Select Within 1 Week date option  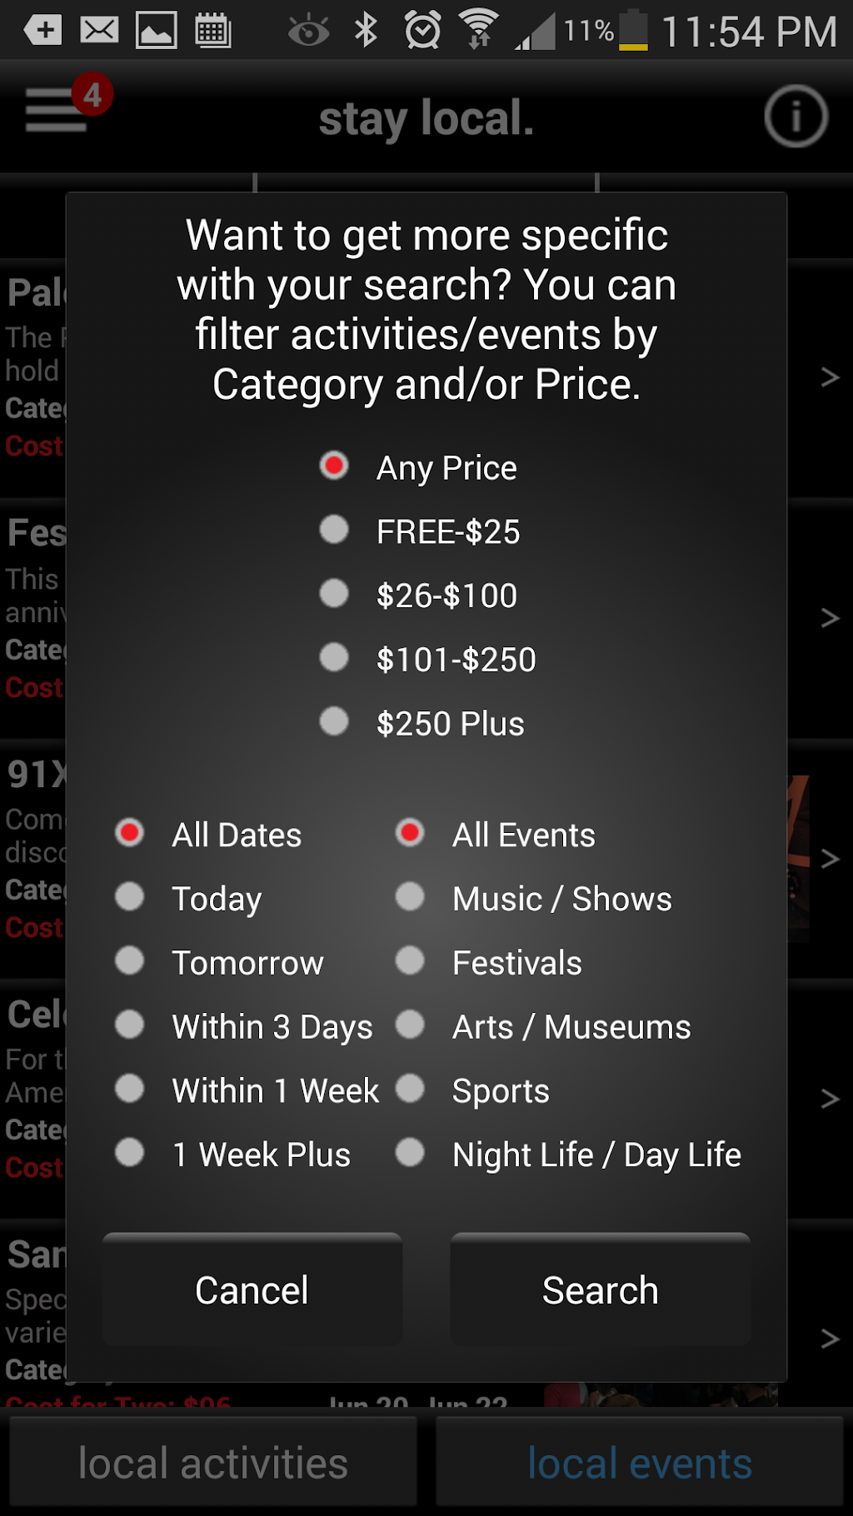pos(130,1089)
